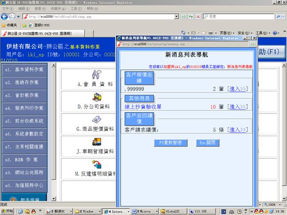Viewport: 287px width, 215px height.
Task: Click the Windows 开始 Start button
Action: pos(8,211)
